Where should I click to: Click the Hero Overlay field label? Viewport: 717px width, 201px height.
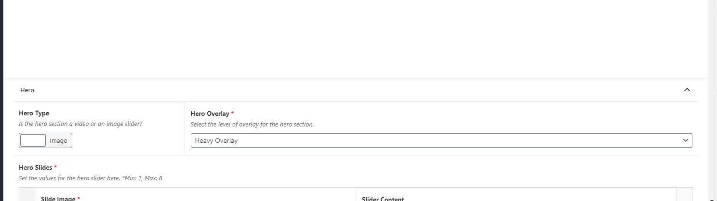(210, 114)
